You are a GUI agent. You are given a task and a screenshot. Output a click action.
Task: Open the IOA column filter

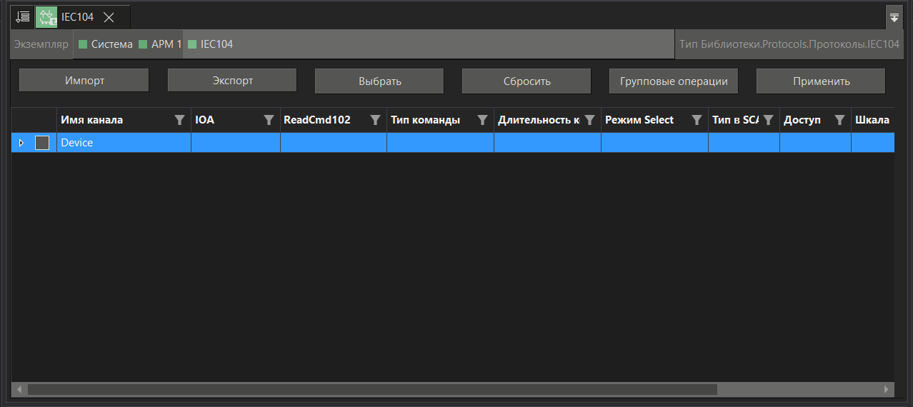pyautogui.click(x=269, y=121)
